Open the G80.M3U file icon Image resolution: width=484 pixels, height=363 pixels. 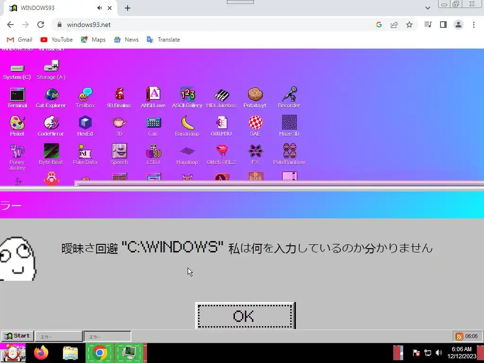point(221,126)
